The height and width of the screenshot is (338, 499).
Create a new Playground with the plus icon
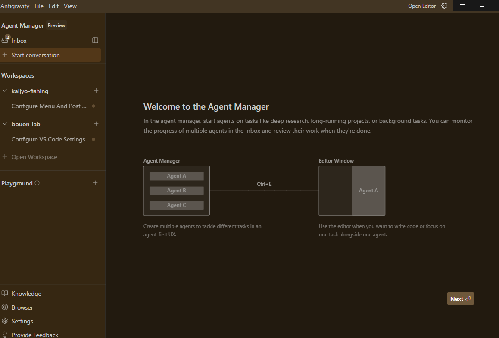coord(95,183)
